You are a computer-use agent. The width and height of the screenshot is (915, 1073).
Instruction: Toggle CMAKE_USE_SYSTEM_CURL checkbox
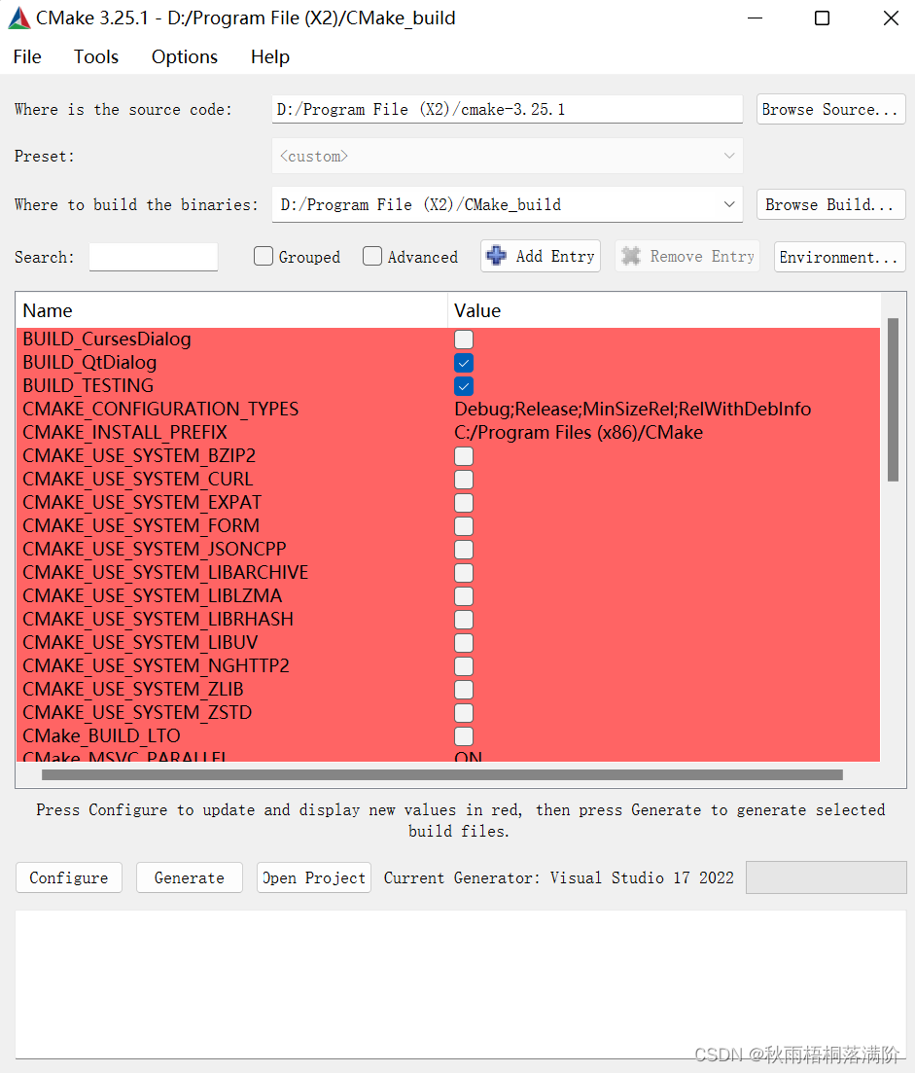coord(464,480)
